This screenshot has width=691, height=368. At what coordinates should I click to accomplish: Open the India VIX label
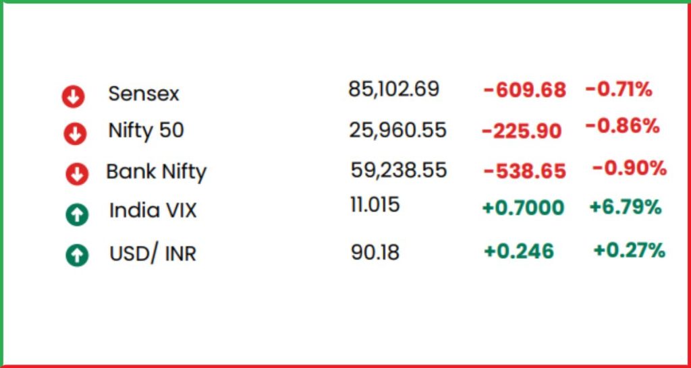click(153, 210)
